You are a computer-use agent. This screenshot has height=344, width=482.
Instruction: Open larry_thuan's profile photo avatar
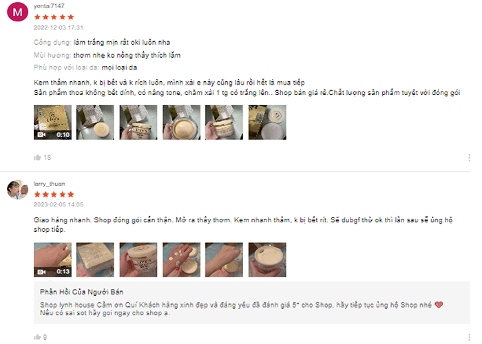[x=17, y=189]
